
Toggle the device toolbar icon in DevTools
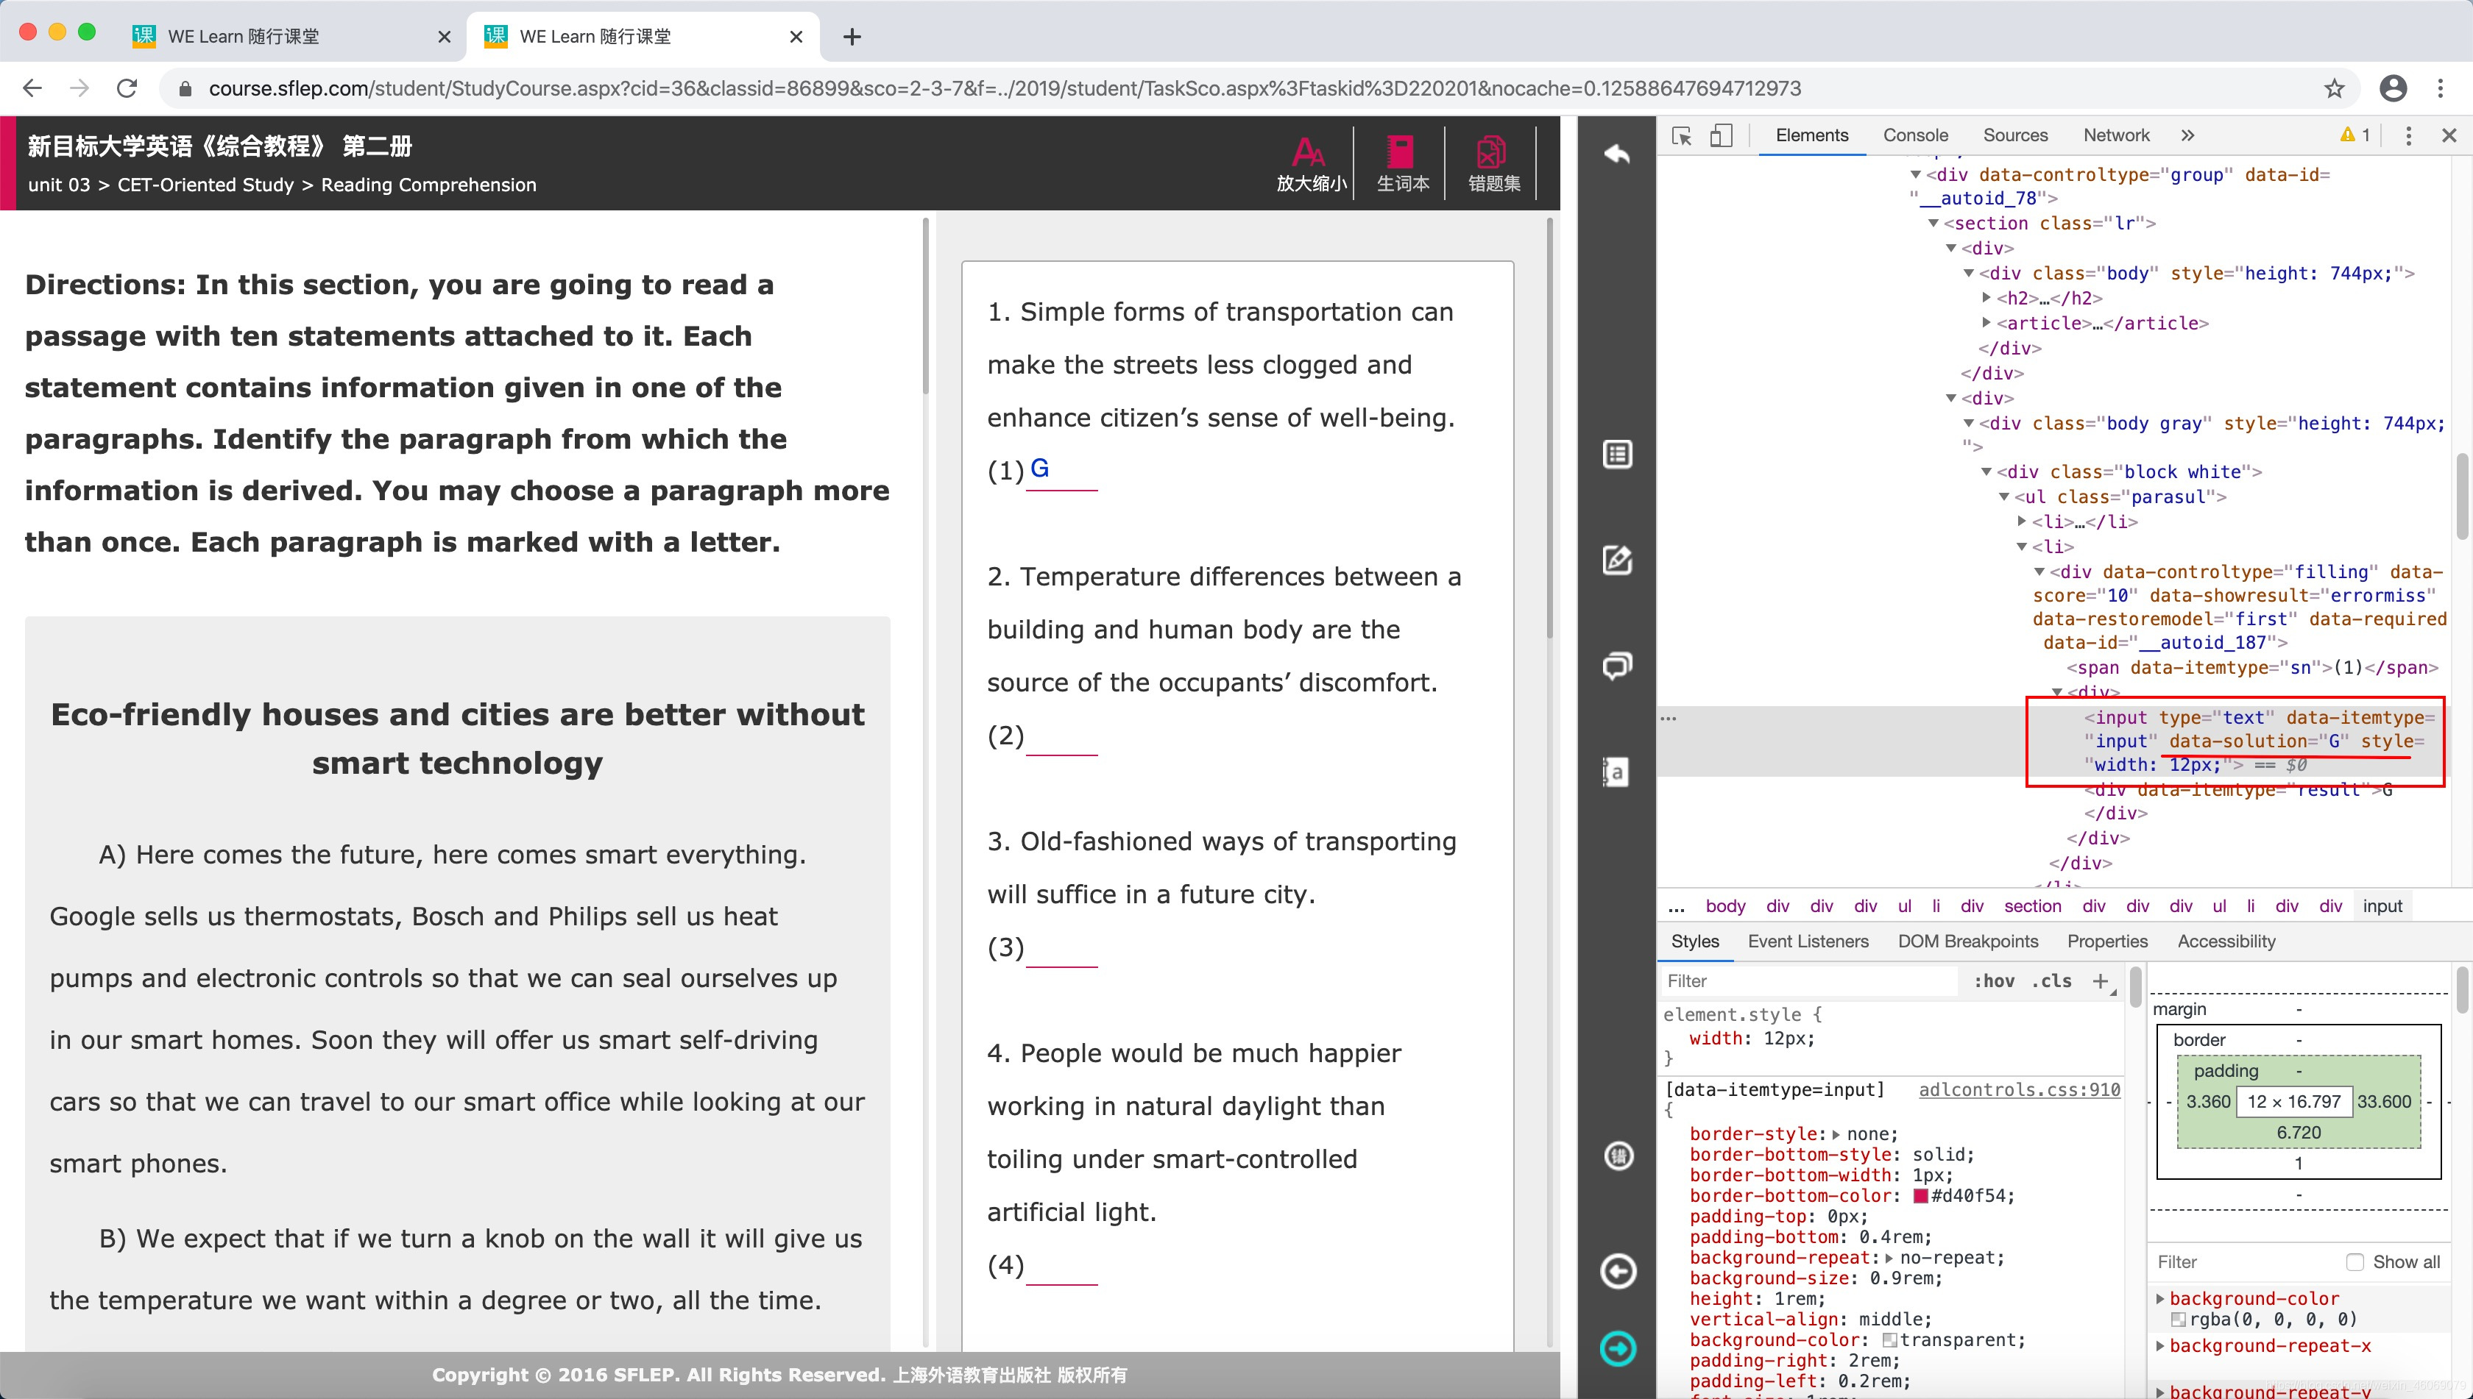point(1720,135)
